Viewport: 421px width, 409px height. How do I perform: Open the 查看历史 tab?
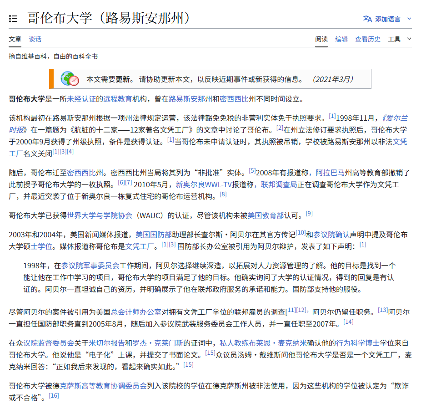point(367,39)
